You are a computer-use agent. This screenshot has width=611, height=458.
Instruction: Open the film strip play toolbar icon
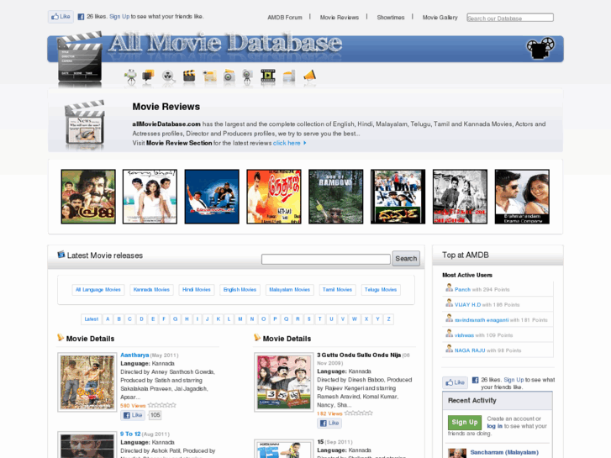pos(268,76)
